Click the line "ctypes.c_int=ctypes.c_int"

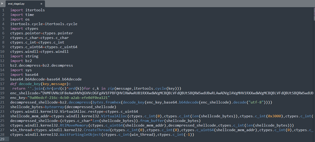(37, 42)
